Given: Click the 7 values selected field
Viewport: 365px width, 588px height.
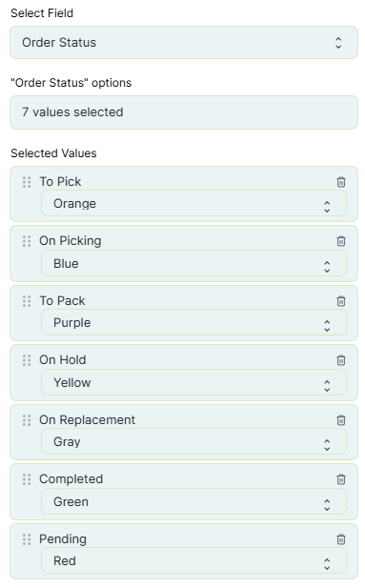Looking at the screenshot, I should [184, 112].
